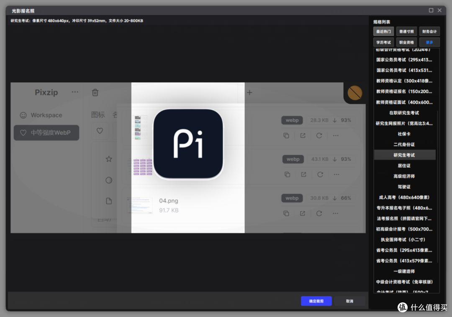Maximize the 光影报名照 window
Screen dimensions: 452x317
coord(431,10)
